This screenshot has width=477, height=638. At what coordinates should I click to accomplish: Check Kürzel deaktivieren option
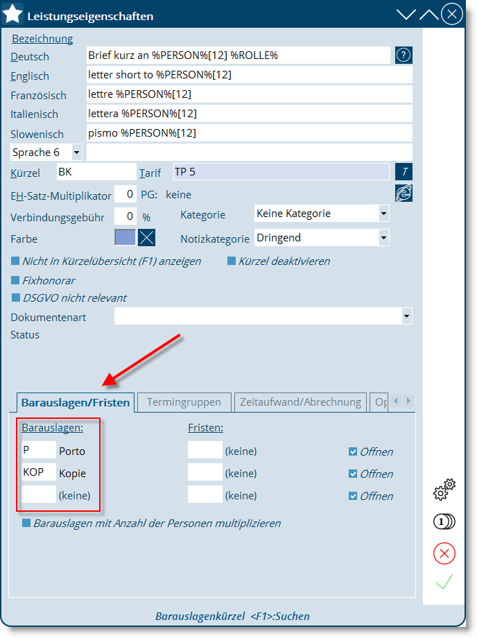232,261
